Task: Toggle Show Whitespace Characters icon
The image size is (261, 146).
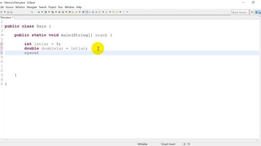Action: (96, 12)
